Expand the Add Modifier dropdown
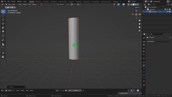Image resolution: width=172 pixels, height=97 pixels. click(159, 41)
